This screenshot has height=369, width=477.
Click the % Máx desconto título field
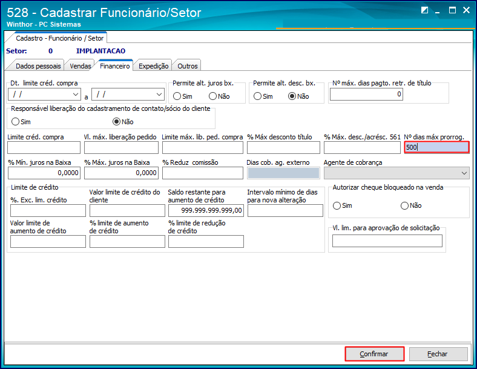283,148
